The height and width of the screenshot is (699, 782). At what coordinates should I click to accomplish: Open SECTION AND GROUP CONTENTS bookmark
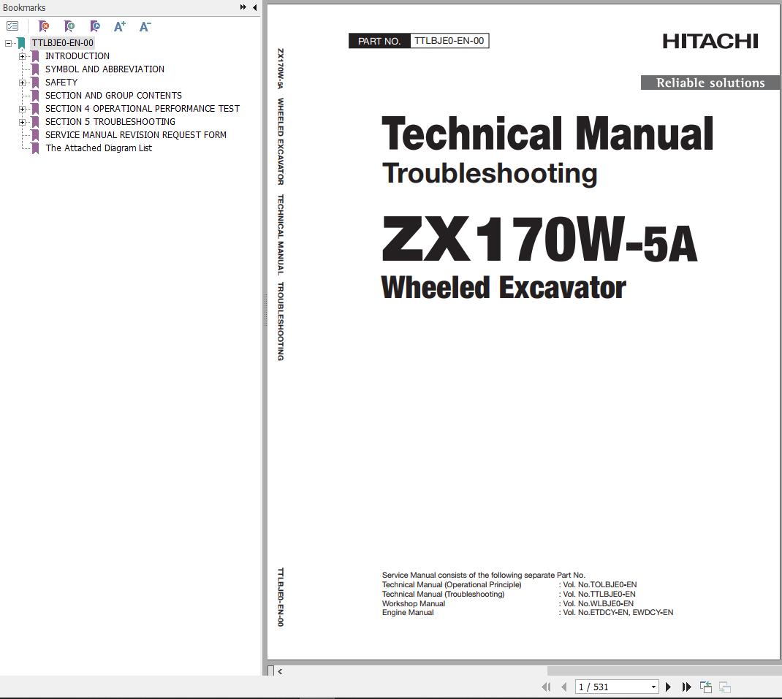113,95
